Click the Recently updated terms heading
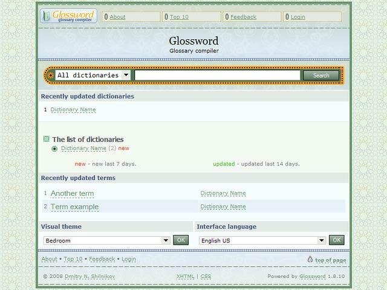 [x=78, y=178]
